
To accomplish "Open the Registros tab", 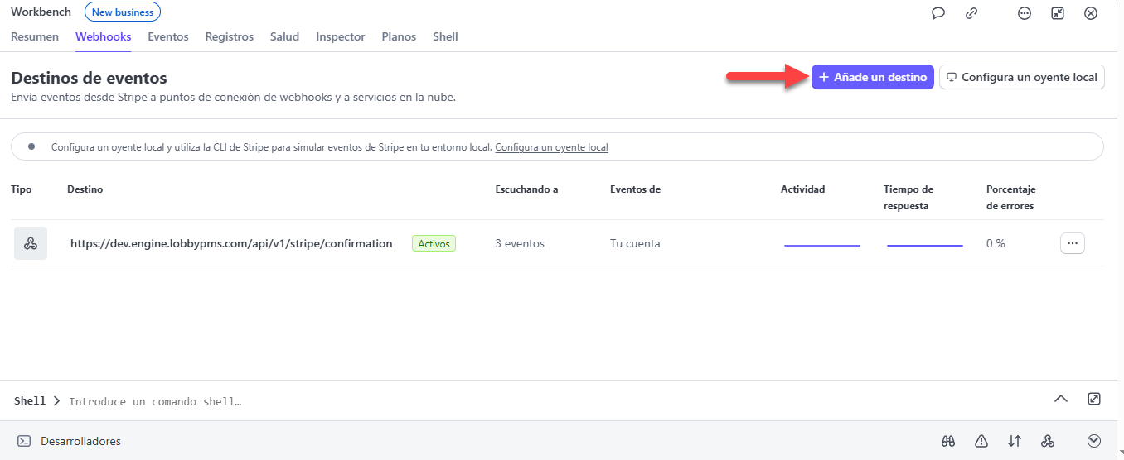I will coord(229,36).
